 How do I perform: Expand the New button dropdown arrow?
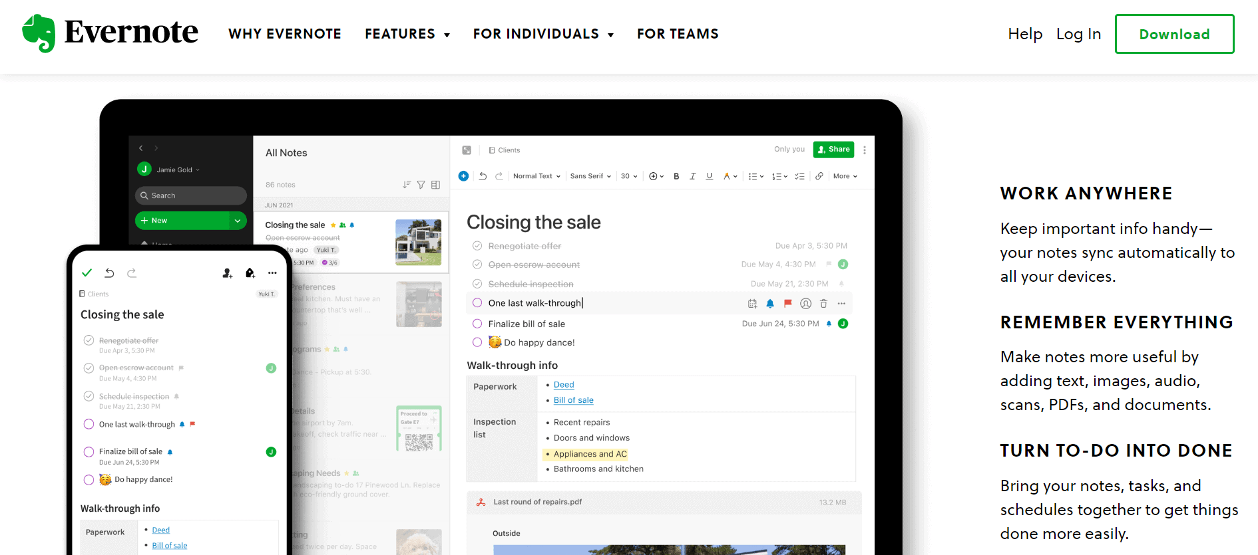[238, 221]
